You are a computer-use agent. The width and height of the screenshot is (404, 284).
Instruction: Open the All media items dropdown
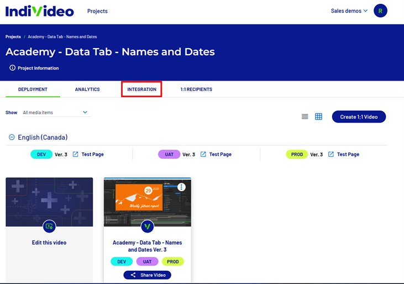57,113
